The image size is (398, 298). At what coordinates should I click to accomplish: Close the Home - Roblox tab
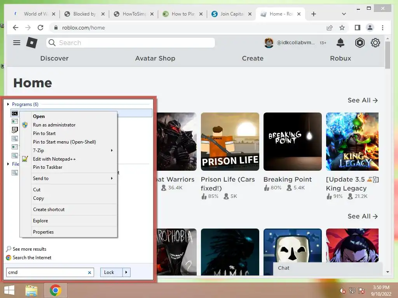[x=299, y=14]
